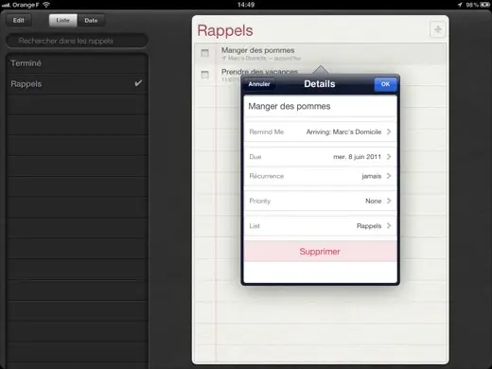Delete the reminder with Supprimer
Screen dimensions: 492x369
(320, 252)
